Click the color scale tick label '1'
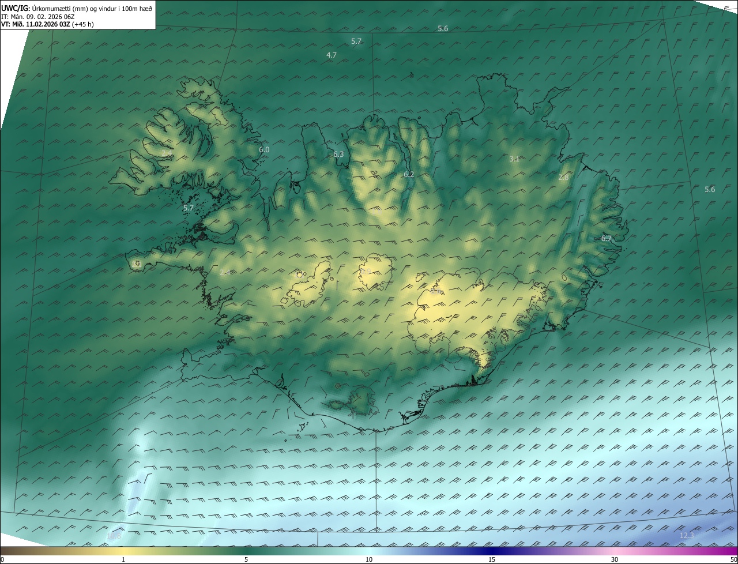The image size is (738, 564). coord(123,559)
